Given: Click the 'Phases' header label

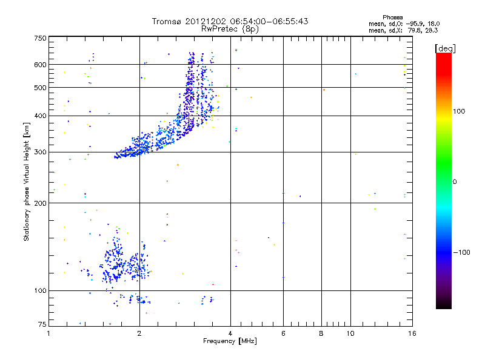Looking at the screenshot, I should pos(392,18).
